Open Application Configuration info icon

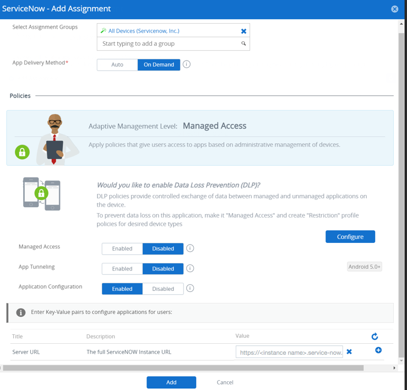[190, 288]
